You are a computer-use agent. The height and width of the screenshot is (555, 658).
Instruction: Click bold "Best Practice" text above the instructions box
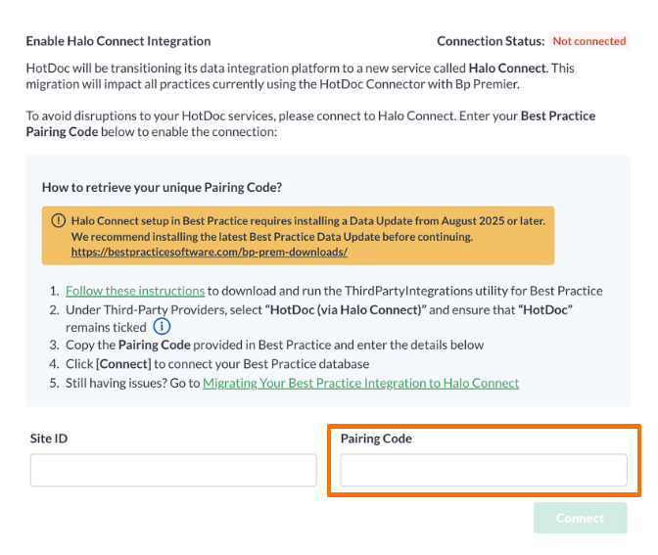coord(558,116)
